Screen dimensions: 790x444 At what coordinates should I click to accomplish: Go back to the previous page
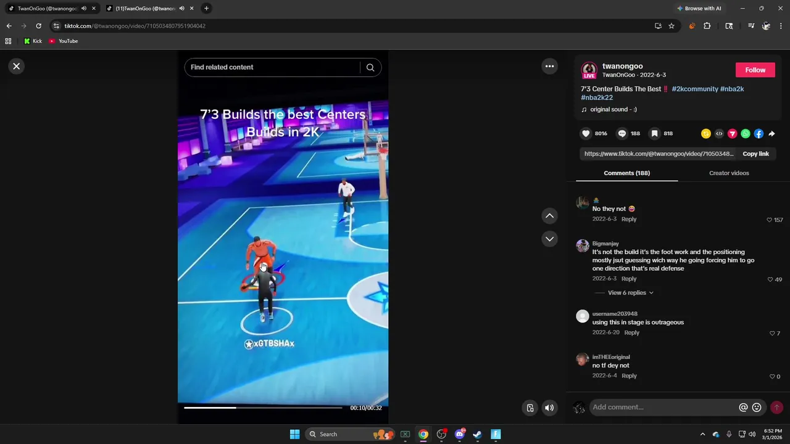pyautogui.click(x=9, y=26)
